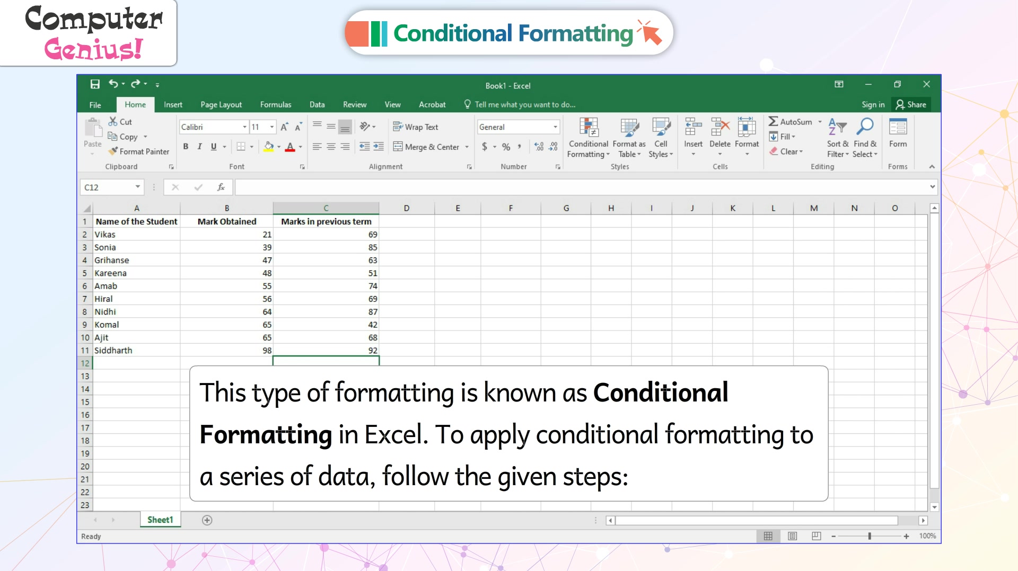
Task: Switch to Page Break Preview view
Action: 817,536
